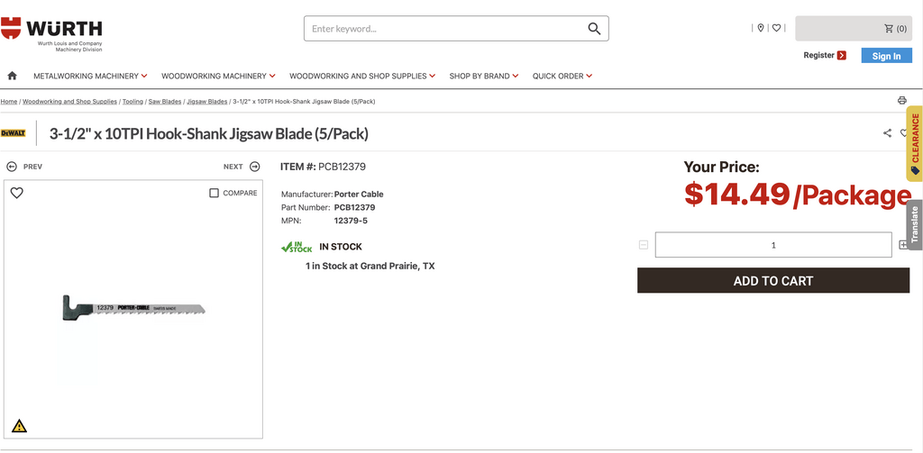Click Woodworking and Shop Supplies breadcrumb
This screenshot has width=923, height=453.
[x=70, y=101]
